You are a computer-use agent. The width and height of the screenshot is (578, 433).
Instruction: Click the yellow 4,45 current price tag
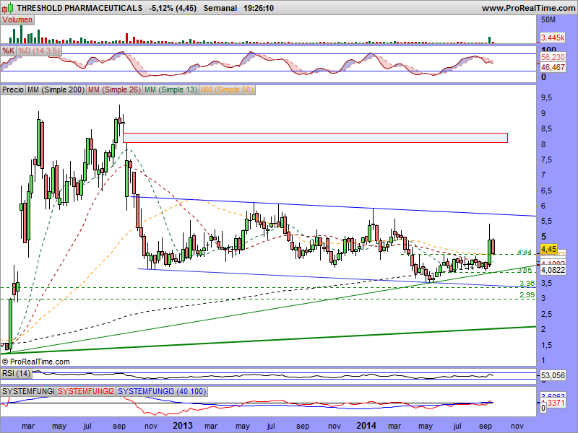pos(549,249)
